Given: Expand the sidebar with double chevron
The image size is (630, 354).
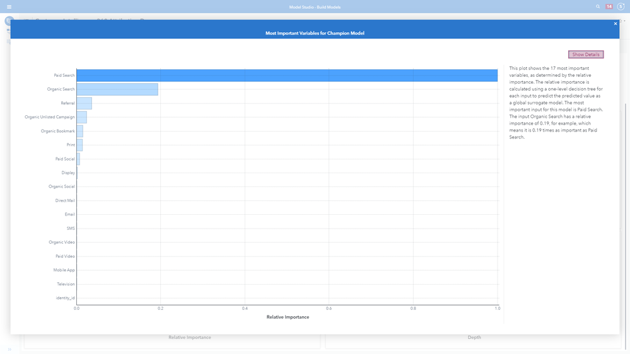Looking at the screenshot, I should pyautogui.click(x=9, y=350).
